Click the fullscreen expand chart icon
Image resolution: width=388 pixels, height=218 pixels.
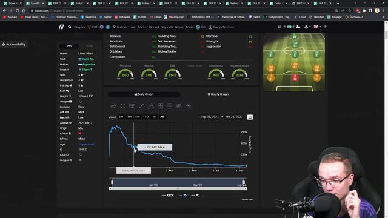123,106
